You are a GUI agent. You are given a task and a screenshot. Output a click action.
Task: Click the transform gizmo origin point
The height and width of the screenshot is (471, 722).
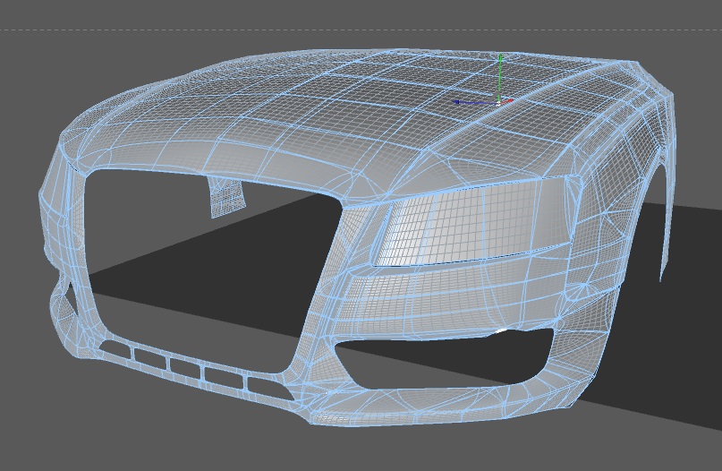pyautogui.click(x=499, y=103)
